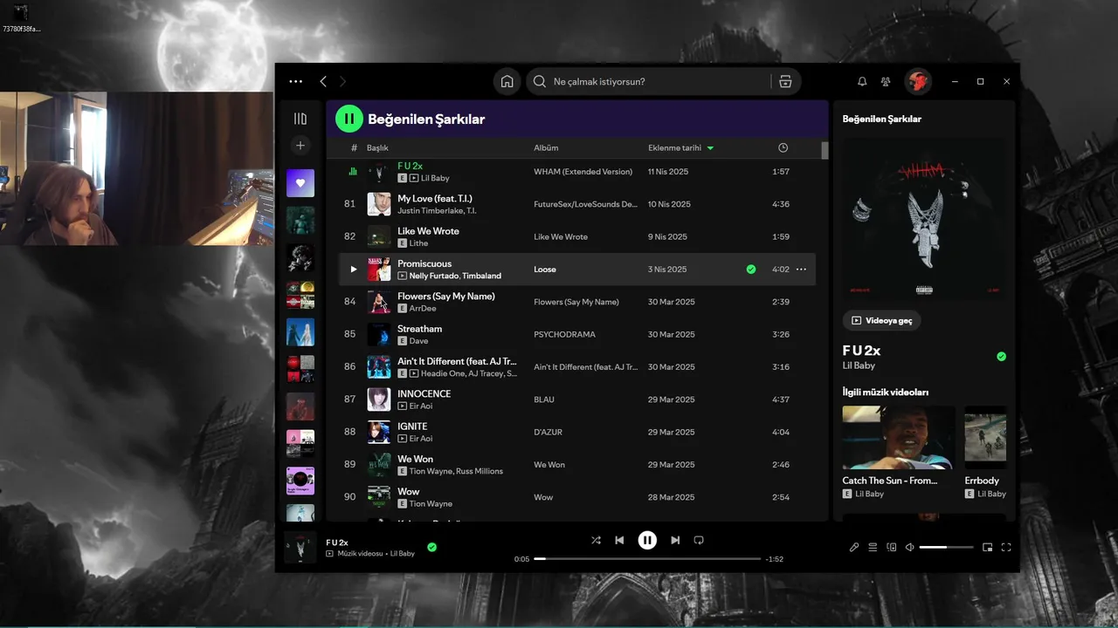Open connect to a device icon

pos(891,547)
